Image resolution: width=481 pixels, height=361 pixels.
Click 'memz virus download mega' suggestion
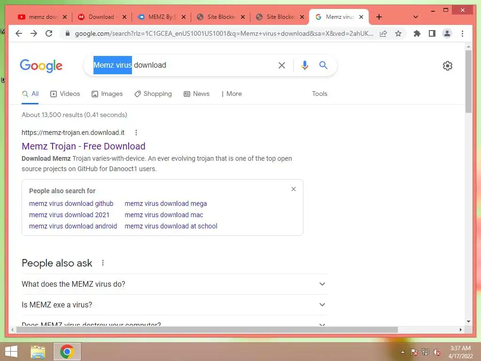[x=166, y=204]
